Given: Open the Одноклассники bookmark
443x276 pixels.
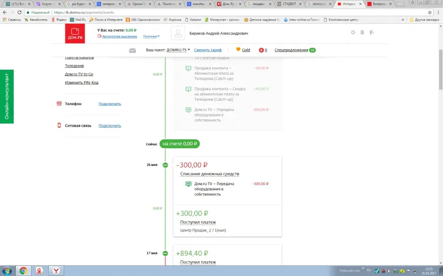Looking at the screenshot, I should click(143, 20).
